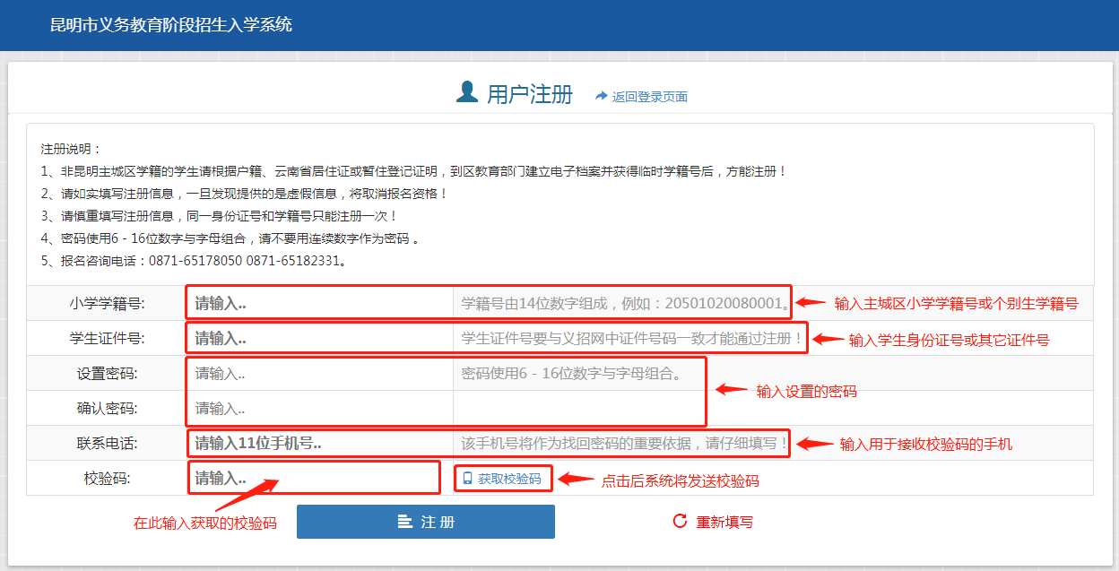
Task: Open the 返回登录页面 link
Action: tap(649, 97)
